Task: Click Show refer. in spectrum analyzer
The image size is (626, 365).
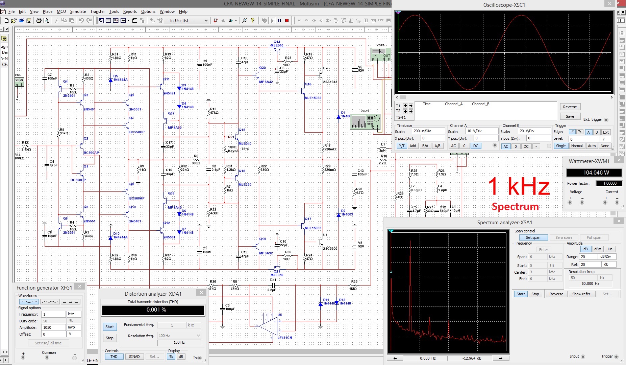Action: point(582,294)
